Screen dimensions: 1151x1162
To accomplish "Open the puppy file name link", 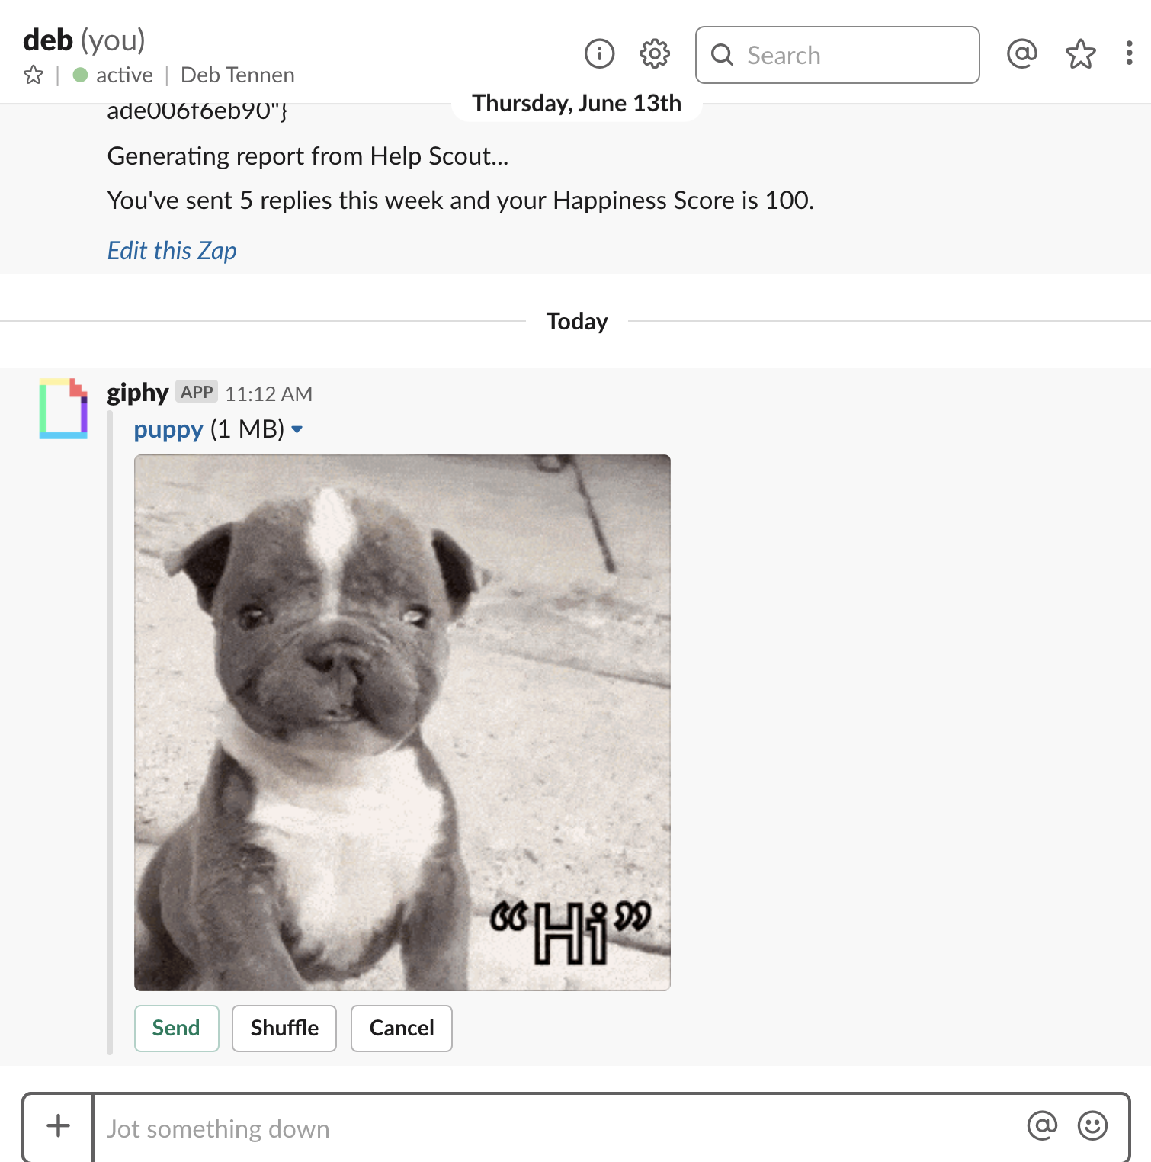I will click(168, 429).
